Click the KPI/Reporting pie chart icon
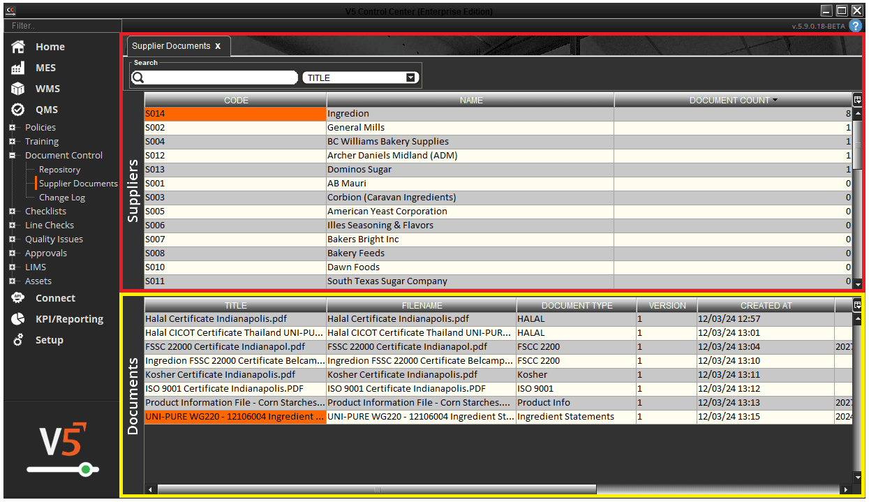869x502 pixels. [x=18, y=319]
